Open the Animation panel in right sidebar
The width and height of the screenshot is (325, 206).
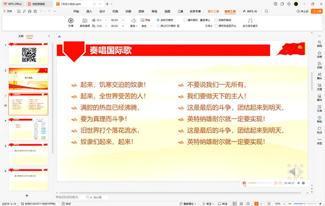tap(319, 55)
